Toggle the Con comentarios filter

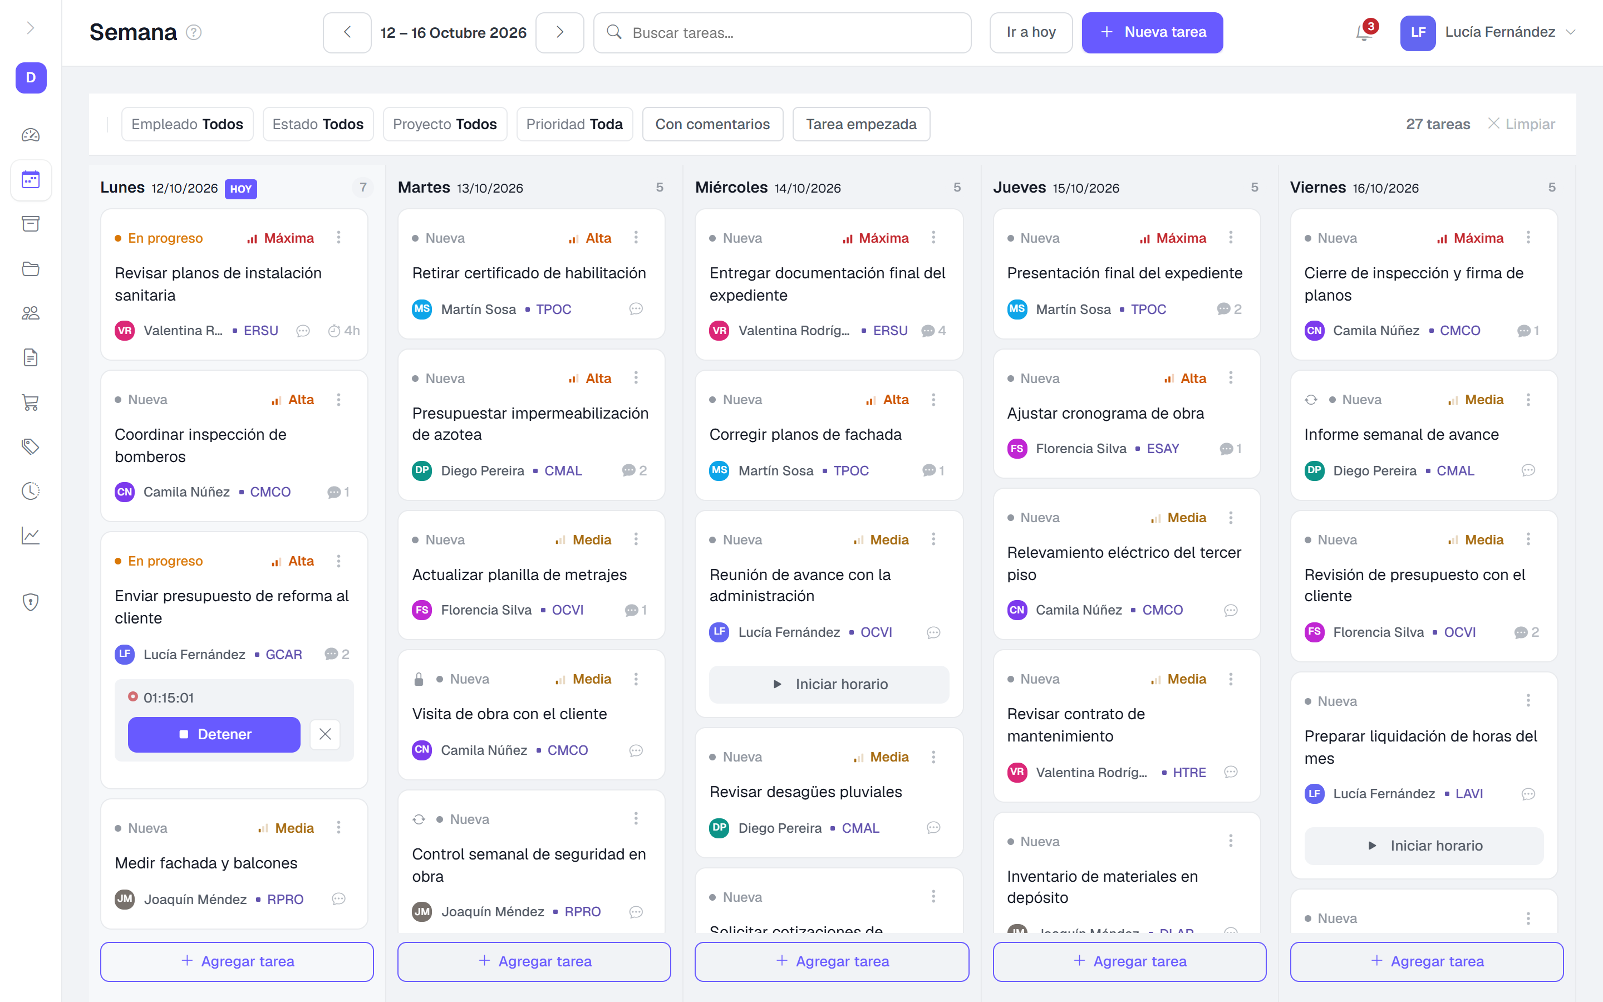[713, 124]
